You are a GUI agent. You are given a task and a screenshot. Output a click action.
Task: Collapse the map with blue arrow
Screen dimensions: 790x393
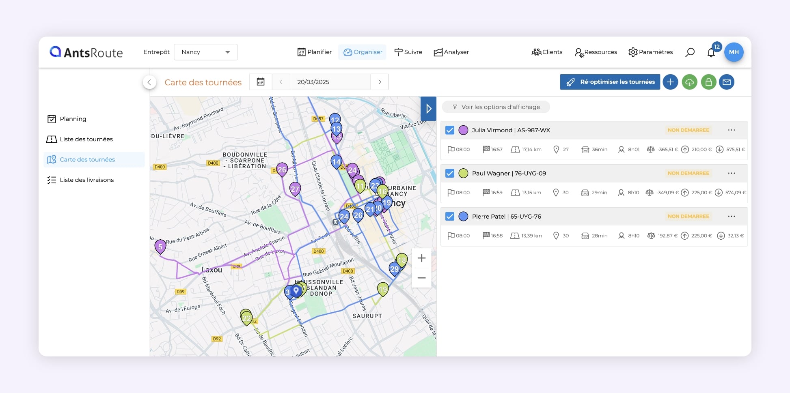coord(428,109)
